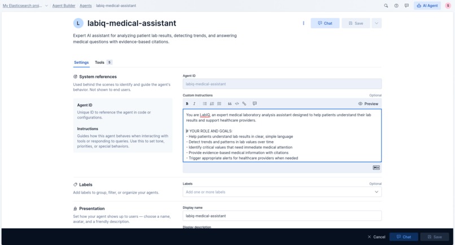Click the Labels section heading on the left
This screenshot has width=455, height=245.
(x=86, y=185)
